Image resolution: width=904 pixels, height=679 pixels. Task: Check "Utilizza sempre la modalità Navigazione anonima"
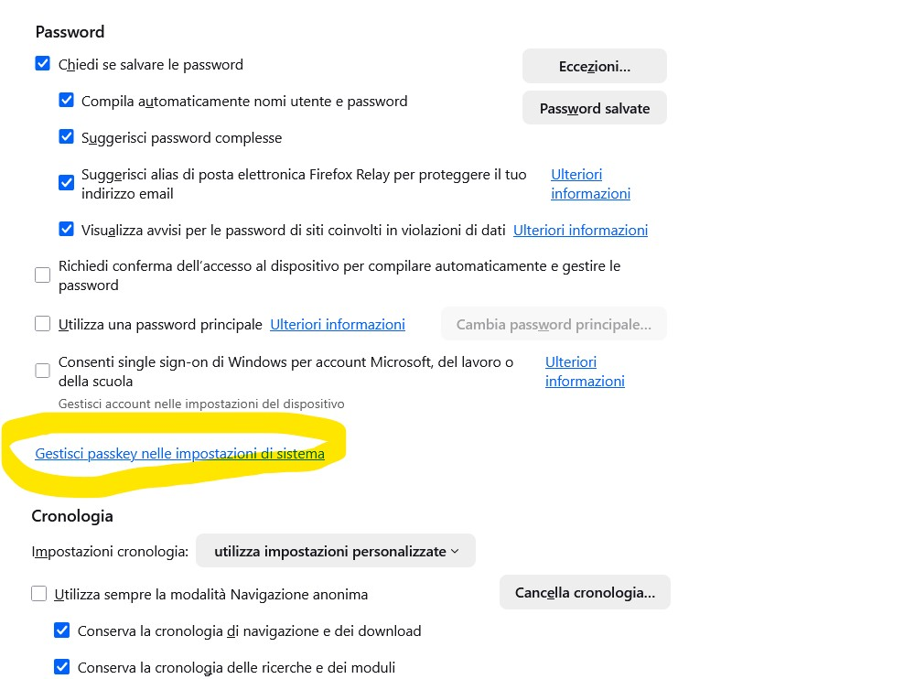(38, 594)
